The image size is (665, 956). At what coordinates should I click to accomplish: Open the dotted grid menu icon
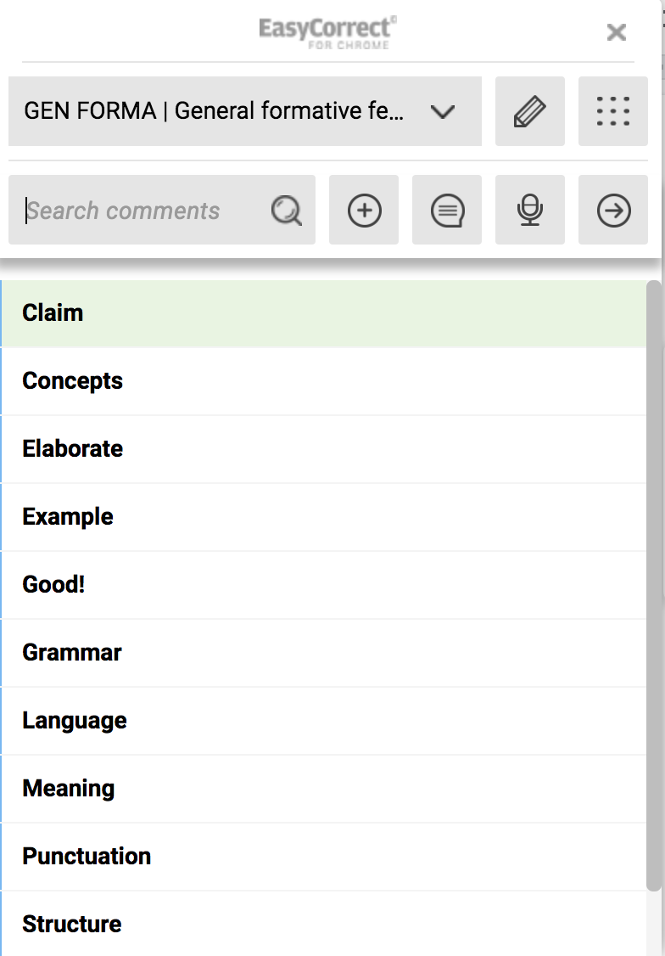[x=612, y=111]
